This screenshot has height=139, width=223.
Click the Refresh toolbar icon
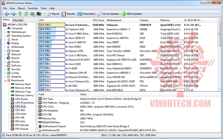(26, 14)
